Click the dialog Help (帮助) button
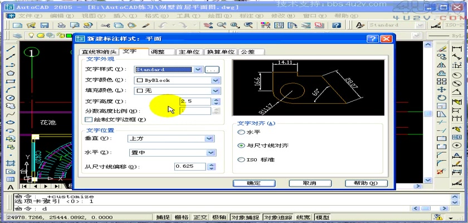The image size is (468, 223). click(366, 183)
